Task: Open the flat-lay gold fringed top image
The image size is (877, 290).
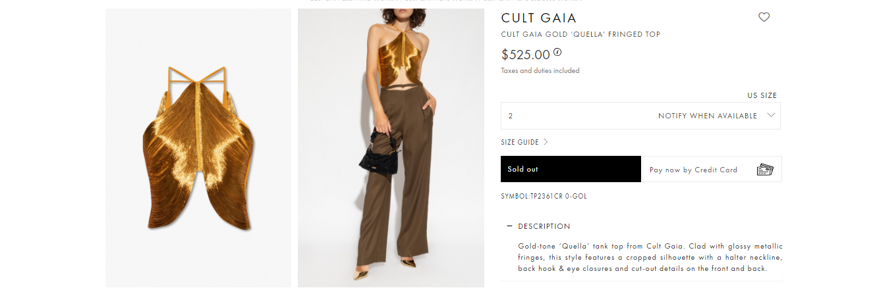Action: pyautogui.click(x=198, y=148)
